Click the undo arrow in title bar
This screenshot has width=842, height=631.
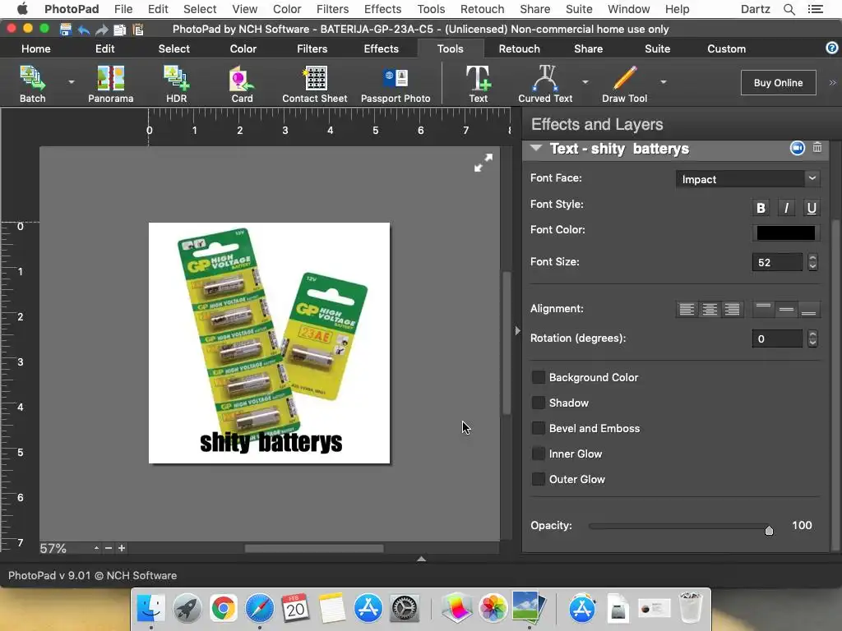(x=84, y=30)
